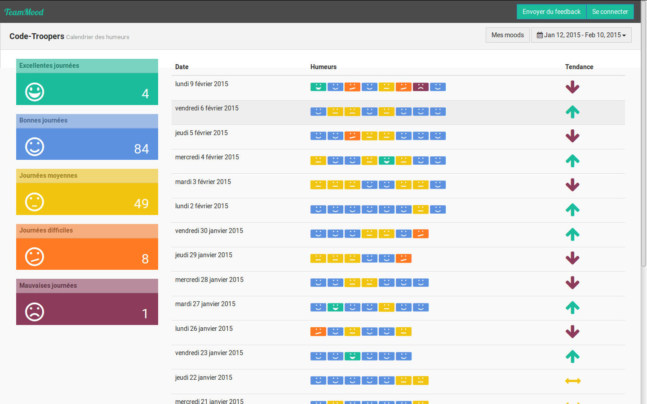
Task: Click Se connecter to log in
Action: 610,12
